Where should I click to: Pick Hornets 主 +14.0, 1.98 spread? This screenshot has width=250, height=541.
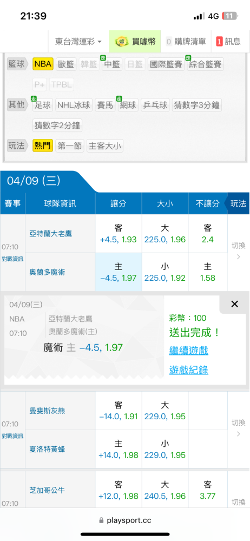(118, 449)
